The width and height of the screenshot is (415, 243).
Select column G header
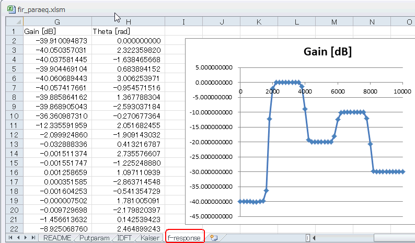[57, 22]
